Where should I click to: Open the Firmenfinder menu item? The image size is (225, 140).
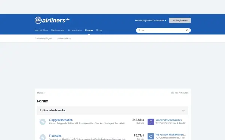[x=75, y=31]
